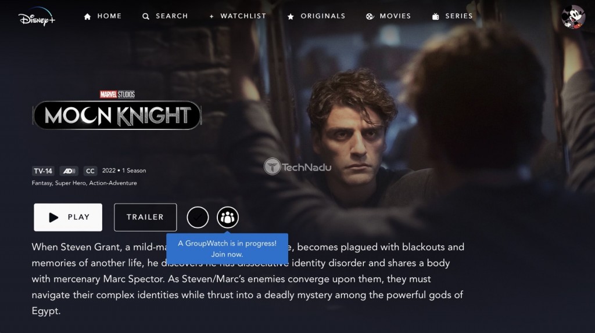
Task: Toggle the watchlist checkmark button
Action: pyautogui.click(x=198, y=218)
